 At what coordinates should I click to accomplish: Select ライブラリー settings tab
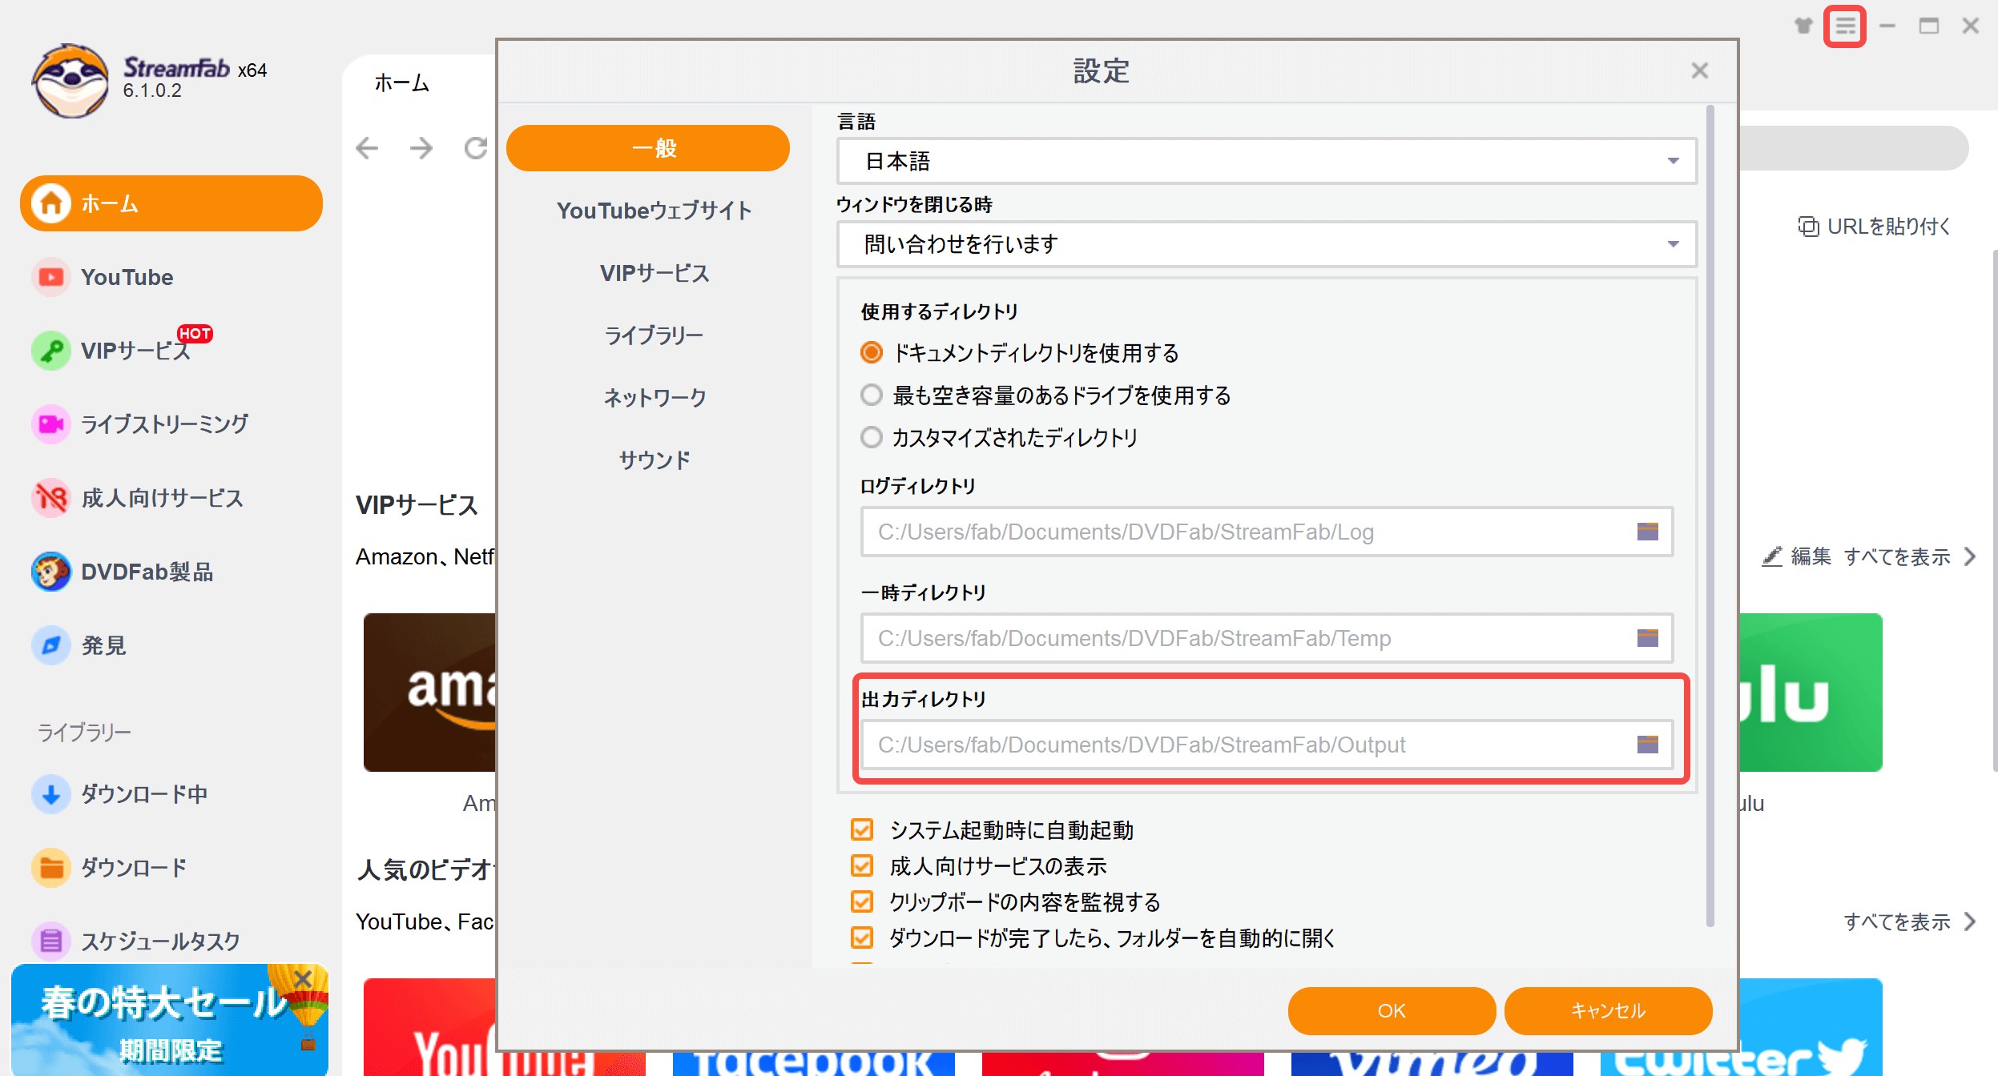(654, 335)
